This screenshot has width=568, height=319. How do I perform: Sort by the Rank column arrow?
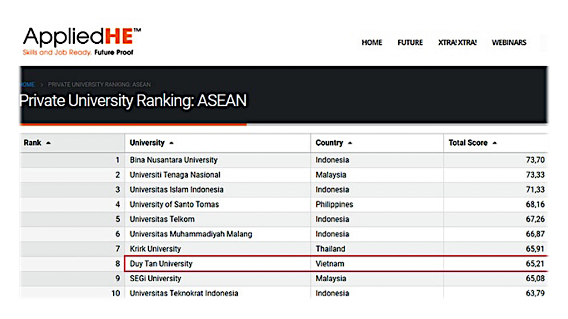(x=48, y=143)
